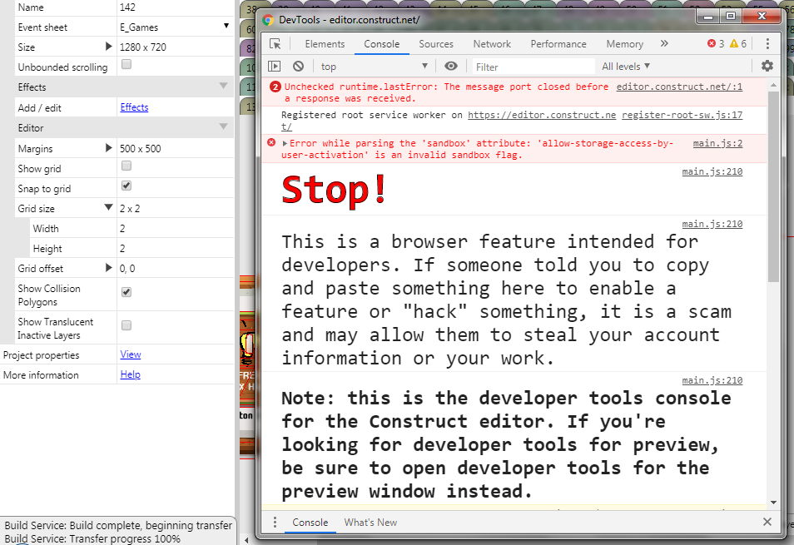This screenshot has height=545, width=794.
Task: Expand the Grid offset arrow
Action: pyautogui.click(x=108, y=268)
